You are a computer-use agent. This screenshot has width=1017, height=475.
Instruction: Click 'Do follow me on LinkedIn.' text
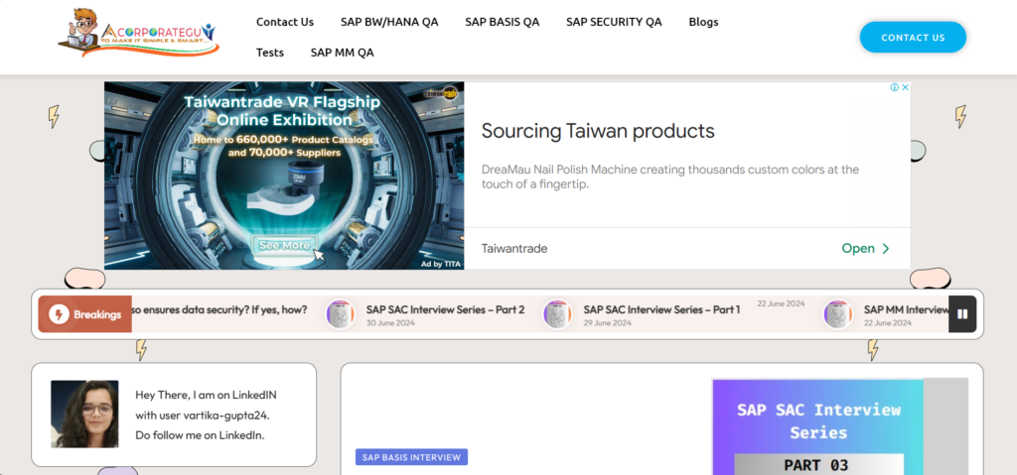(x=200, y=434)
